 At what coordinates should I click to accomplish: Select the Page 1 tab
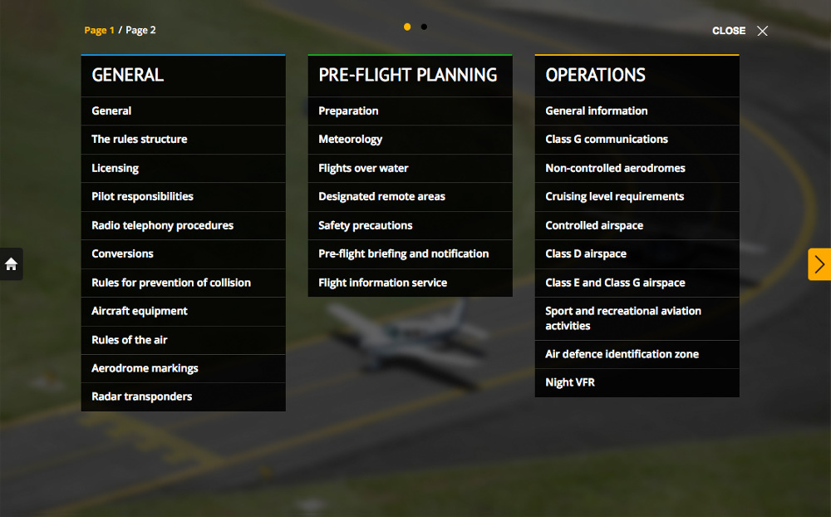[100, 30]
